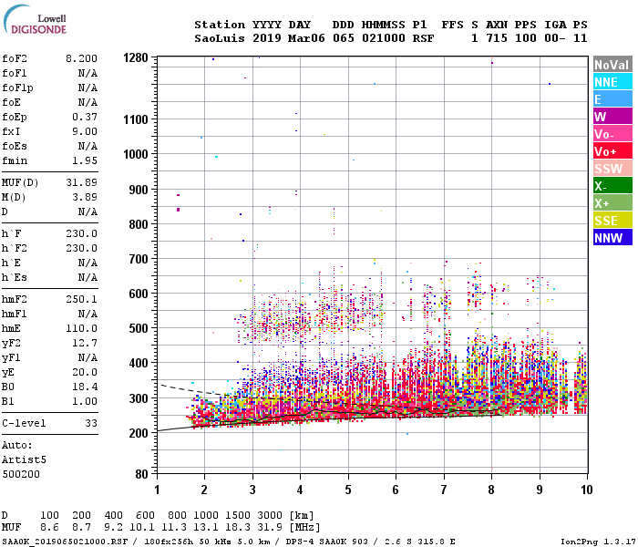Click the h`F value 230.0
638x547 pixels.
81,233
